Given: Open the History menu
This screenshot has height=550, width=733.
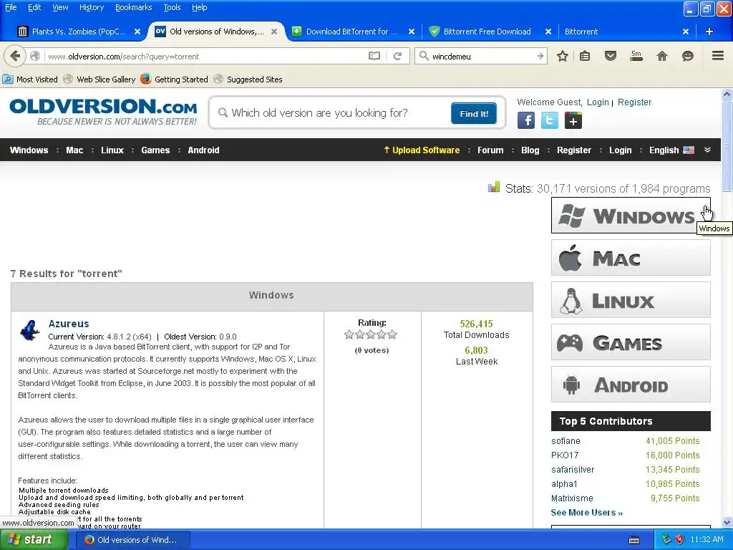Looking at the screenshot, I should click(92, 7).
